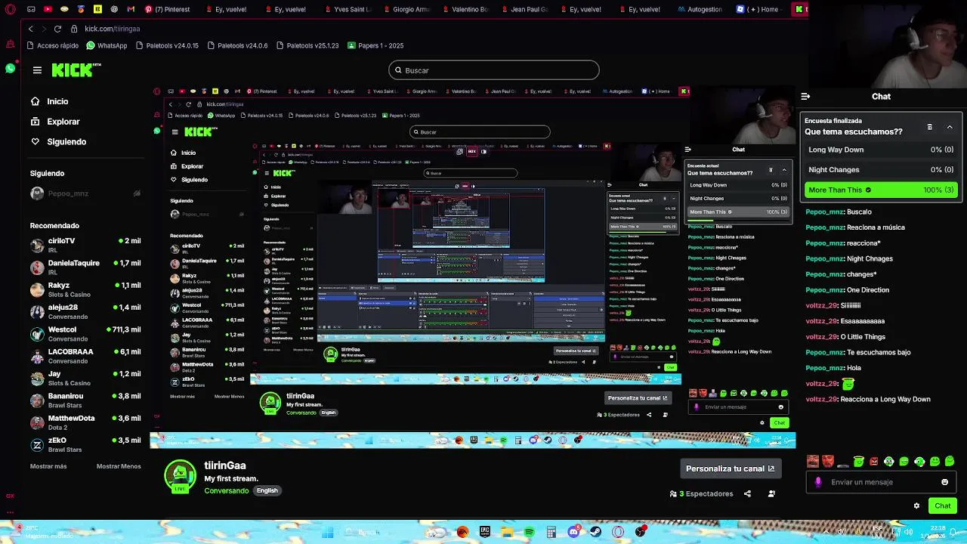Click Pepoo_mnz in Siguiendo list
967x544 pixels.
pyautogui.click(x=85, y=193)
